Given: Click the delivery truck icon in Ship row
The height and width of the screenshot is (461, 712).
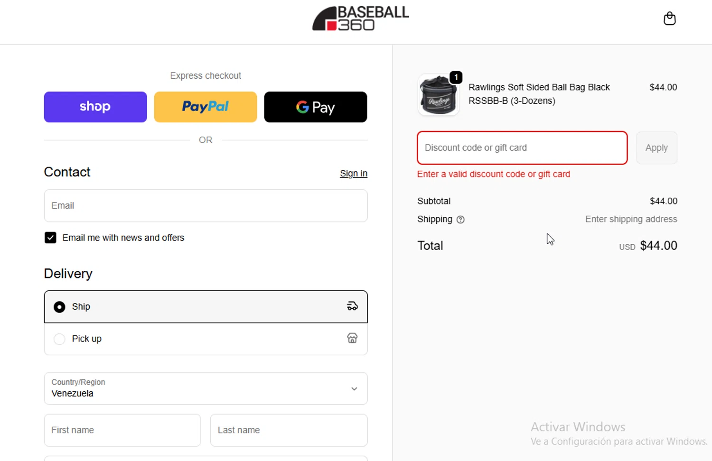Looking at the screenshot, I should tap(352, 306).
